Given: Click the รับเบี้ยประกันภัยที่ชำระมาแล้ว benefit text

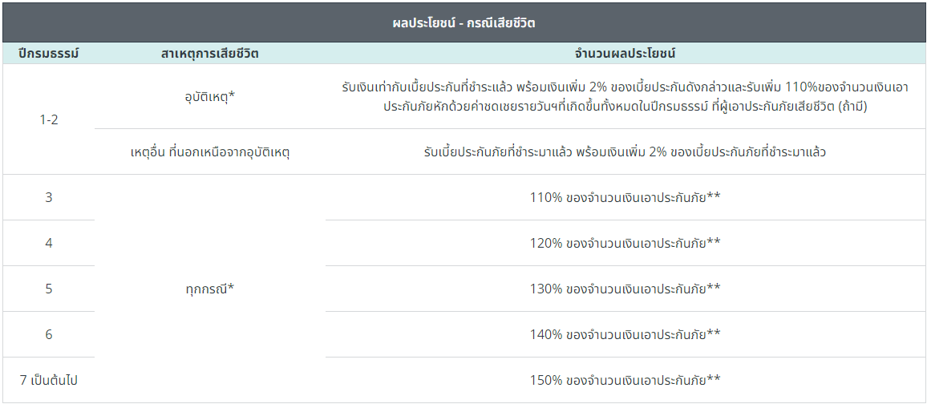Looking at the screenshot, I should [x=625, y=151].
